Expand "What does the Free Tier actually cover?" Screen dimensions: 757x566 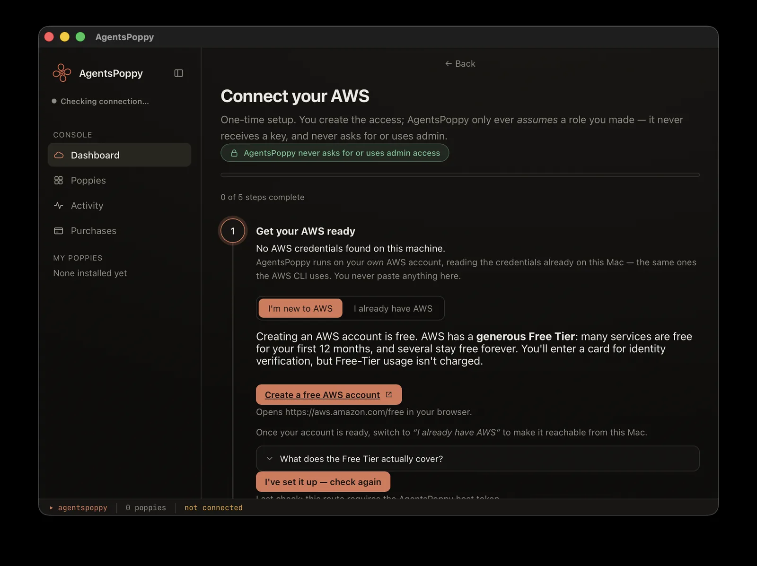(x=478, y=459)
